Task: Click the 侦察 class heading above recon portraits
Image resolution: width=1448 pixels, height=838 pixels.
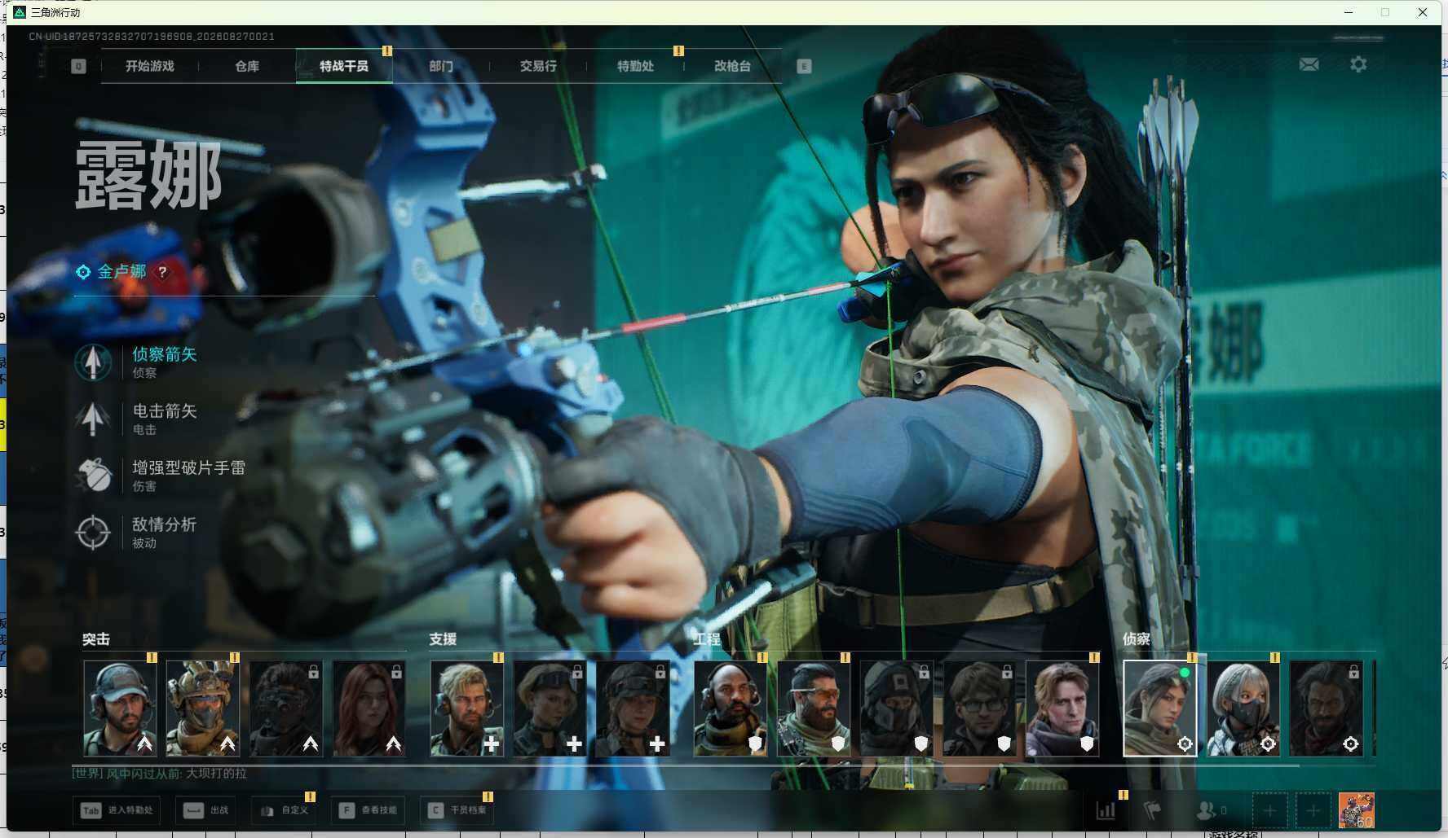Action: (1137, 639)
